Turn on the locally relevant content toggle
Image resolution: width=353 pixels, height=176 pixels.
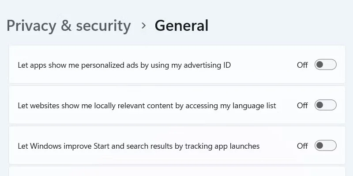tap(325, 105)
